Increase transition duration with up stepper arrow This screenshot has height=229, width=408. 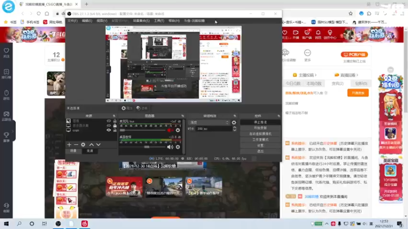(235, 128)
